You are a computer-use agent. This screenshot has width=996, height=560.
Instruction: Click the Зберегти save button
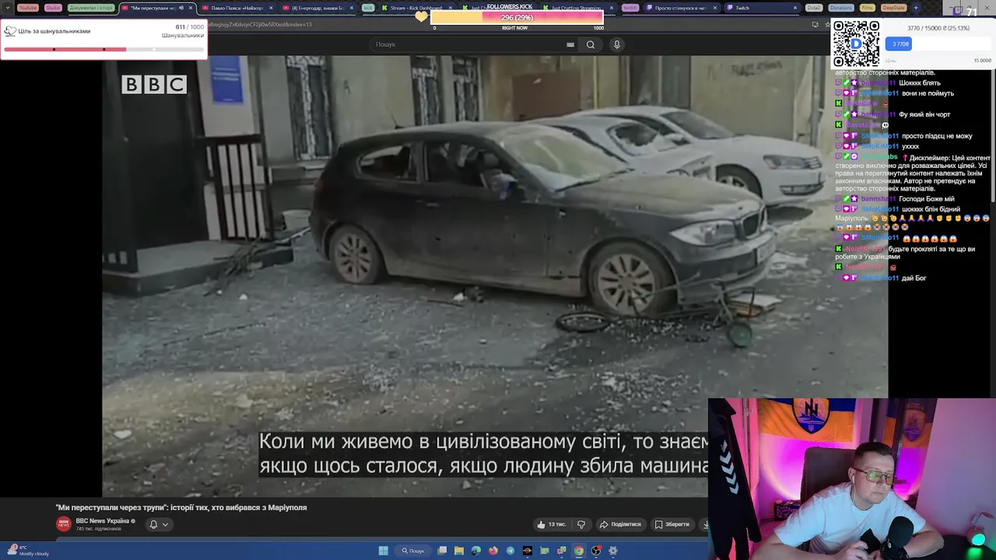pos(672,524)
